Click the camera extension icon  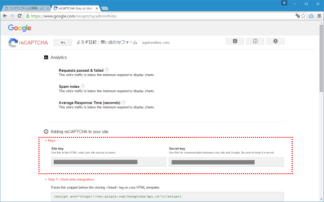[x=311, y=16]
